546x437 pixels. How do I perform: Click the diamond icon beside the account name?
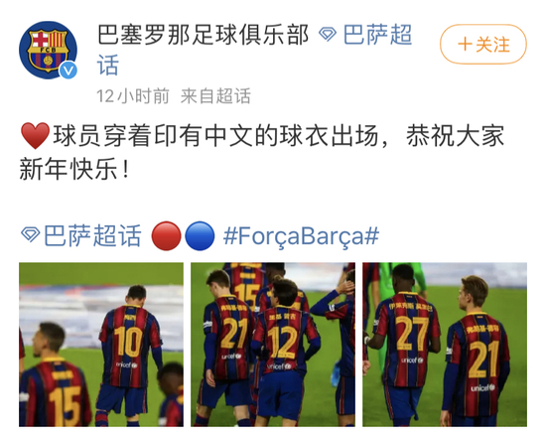coord(328,35)
